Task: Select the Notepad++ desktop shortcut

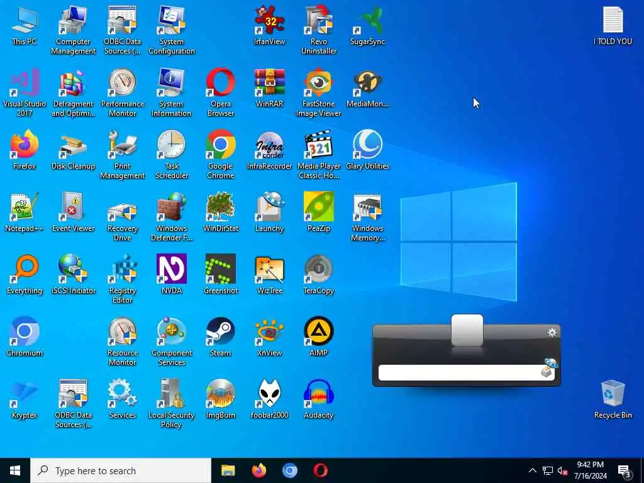Action: point(25,213)
